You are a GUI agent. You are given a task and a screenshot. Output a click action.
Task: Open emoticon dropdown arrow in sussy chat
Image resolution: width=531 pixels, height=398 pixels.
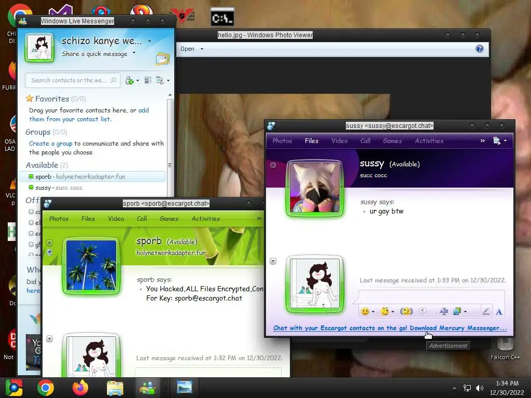(373, 311)
